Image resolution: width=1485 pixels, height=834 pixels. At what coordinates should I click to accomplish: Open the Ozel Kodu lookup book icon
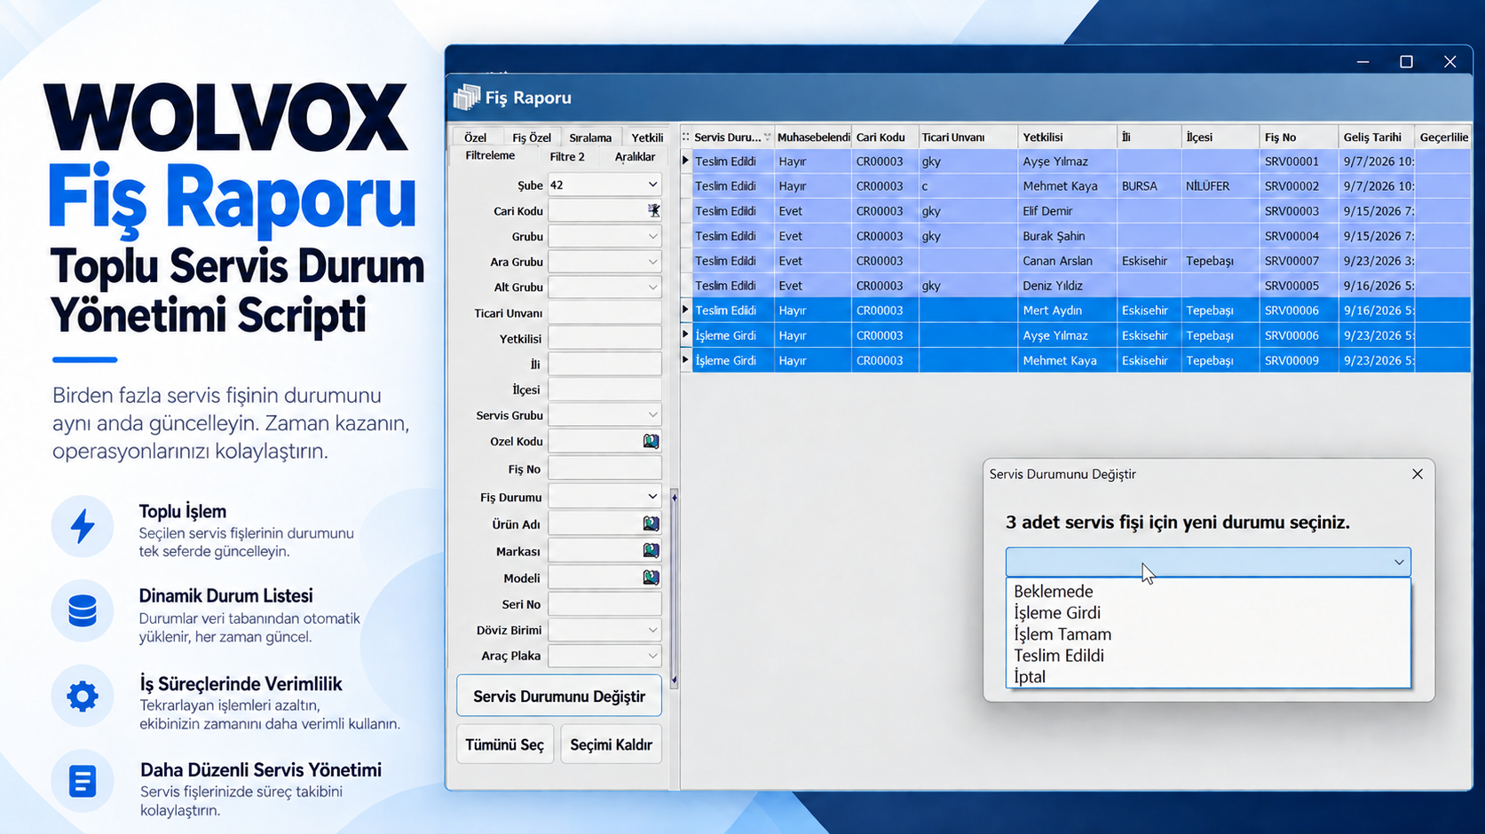651,441
